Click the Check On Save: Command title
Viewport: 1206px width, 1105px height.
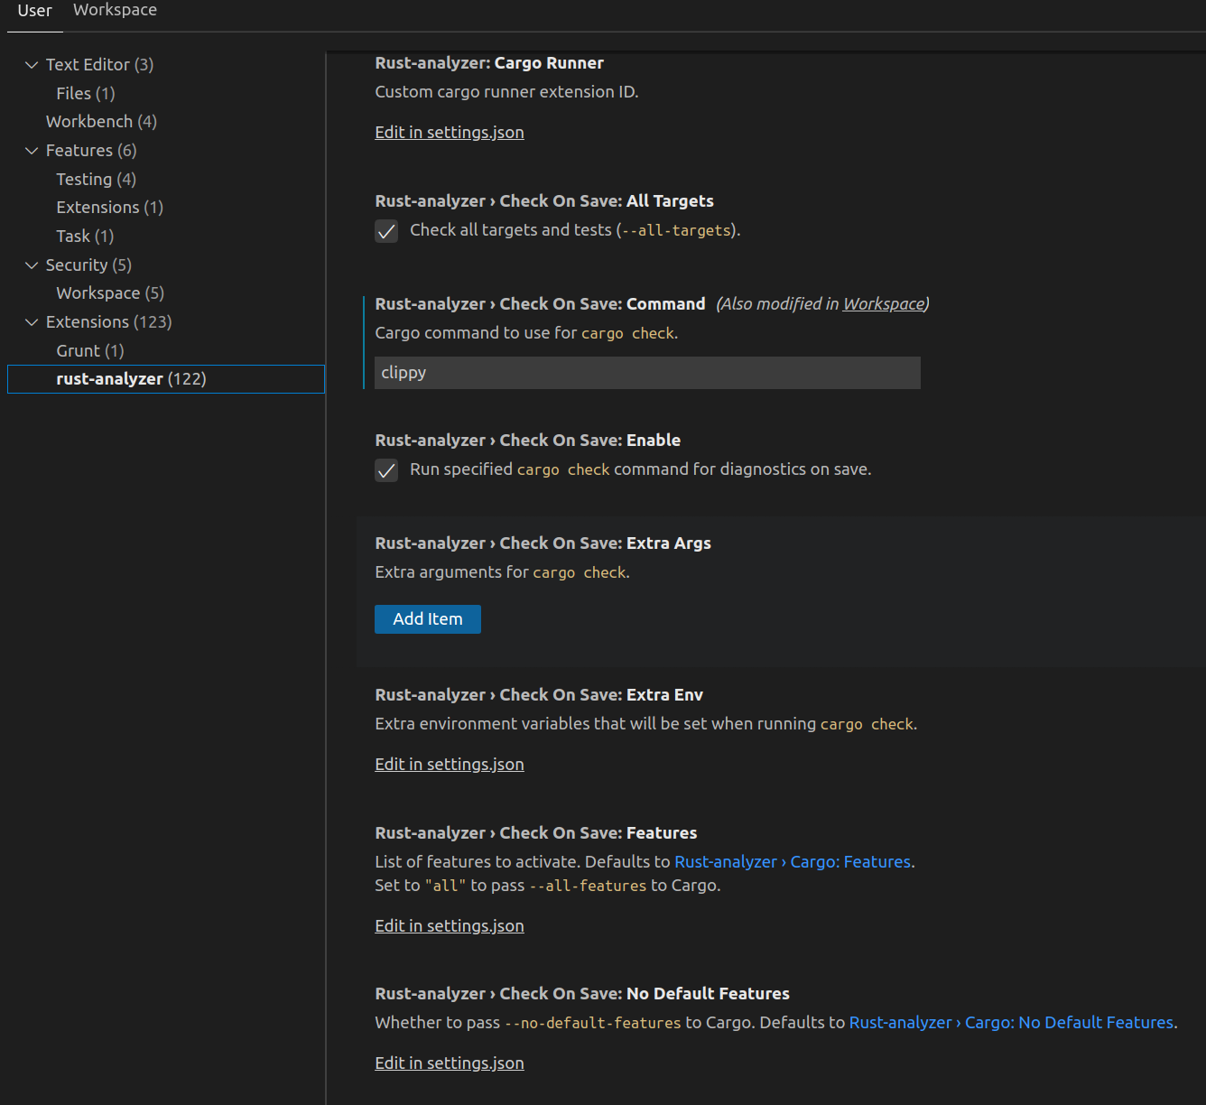[540, 304]
